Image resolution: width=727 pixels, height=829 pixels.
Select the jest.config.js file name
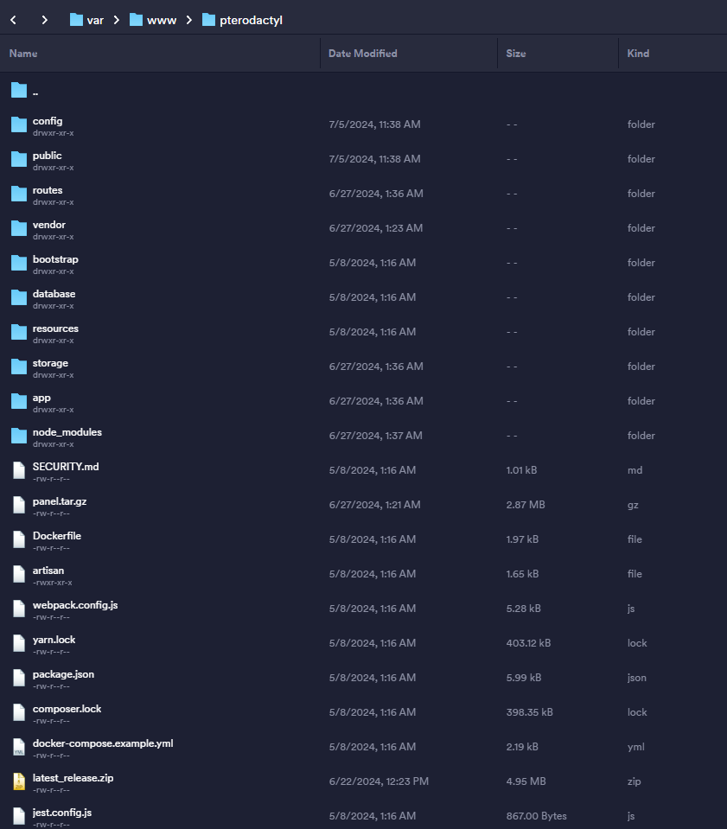[62, 812]
